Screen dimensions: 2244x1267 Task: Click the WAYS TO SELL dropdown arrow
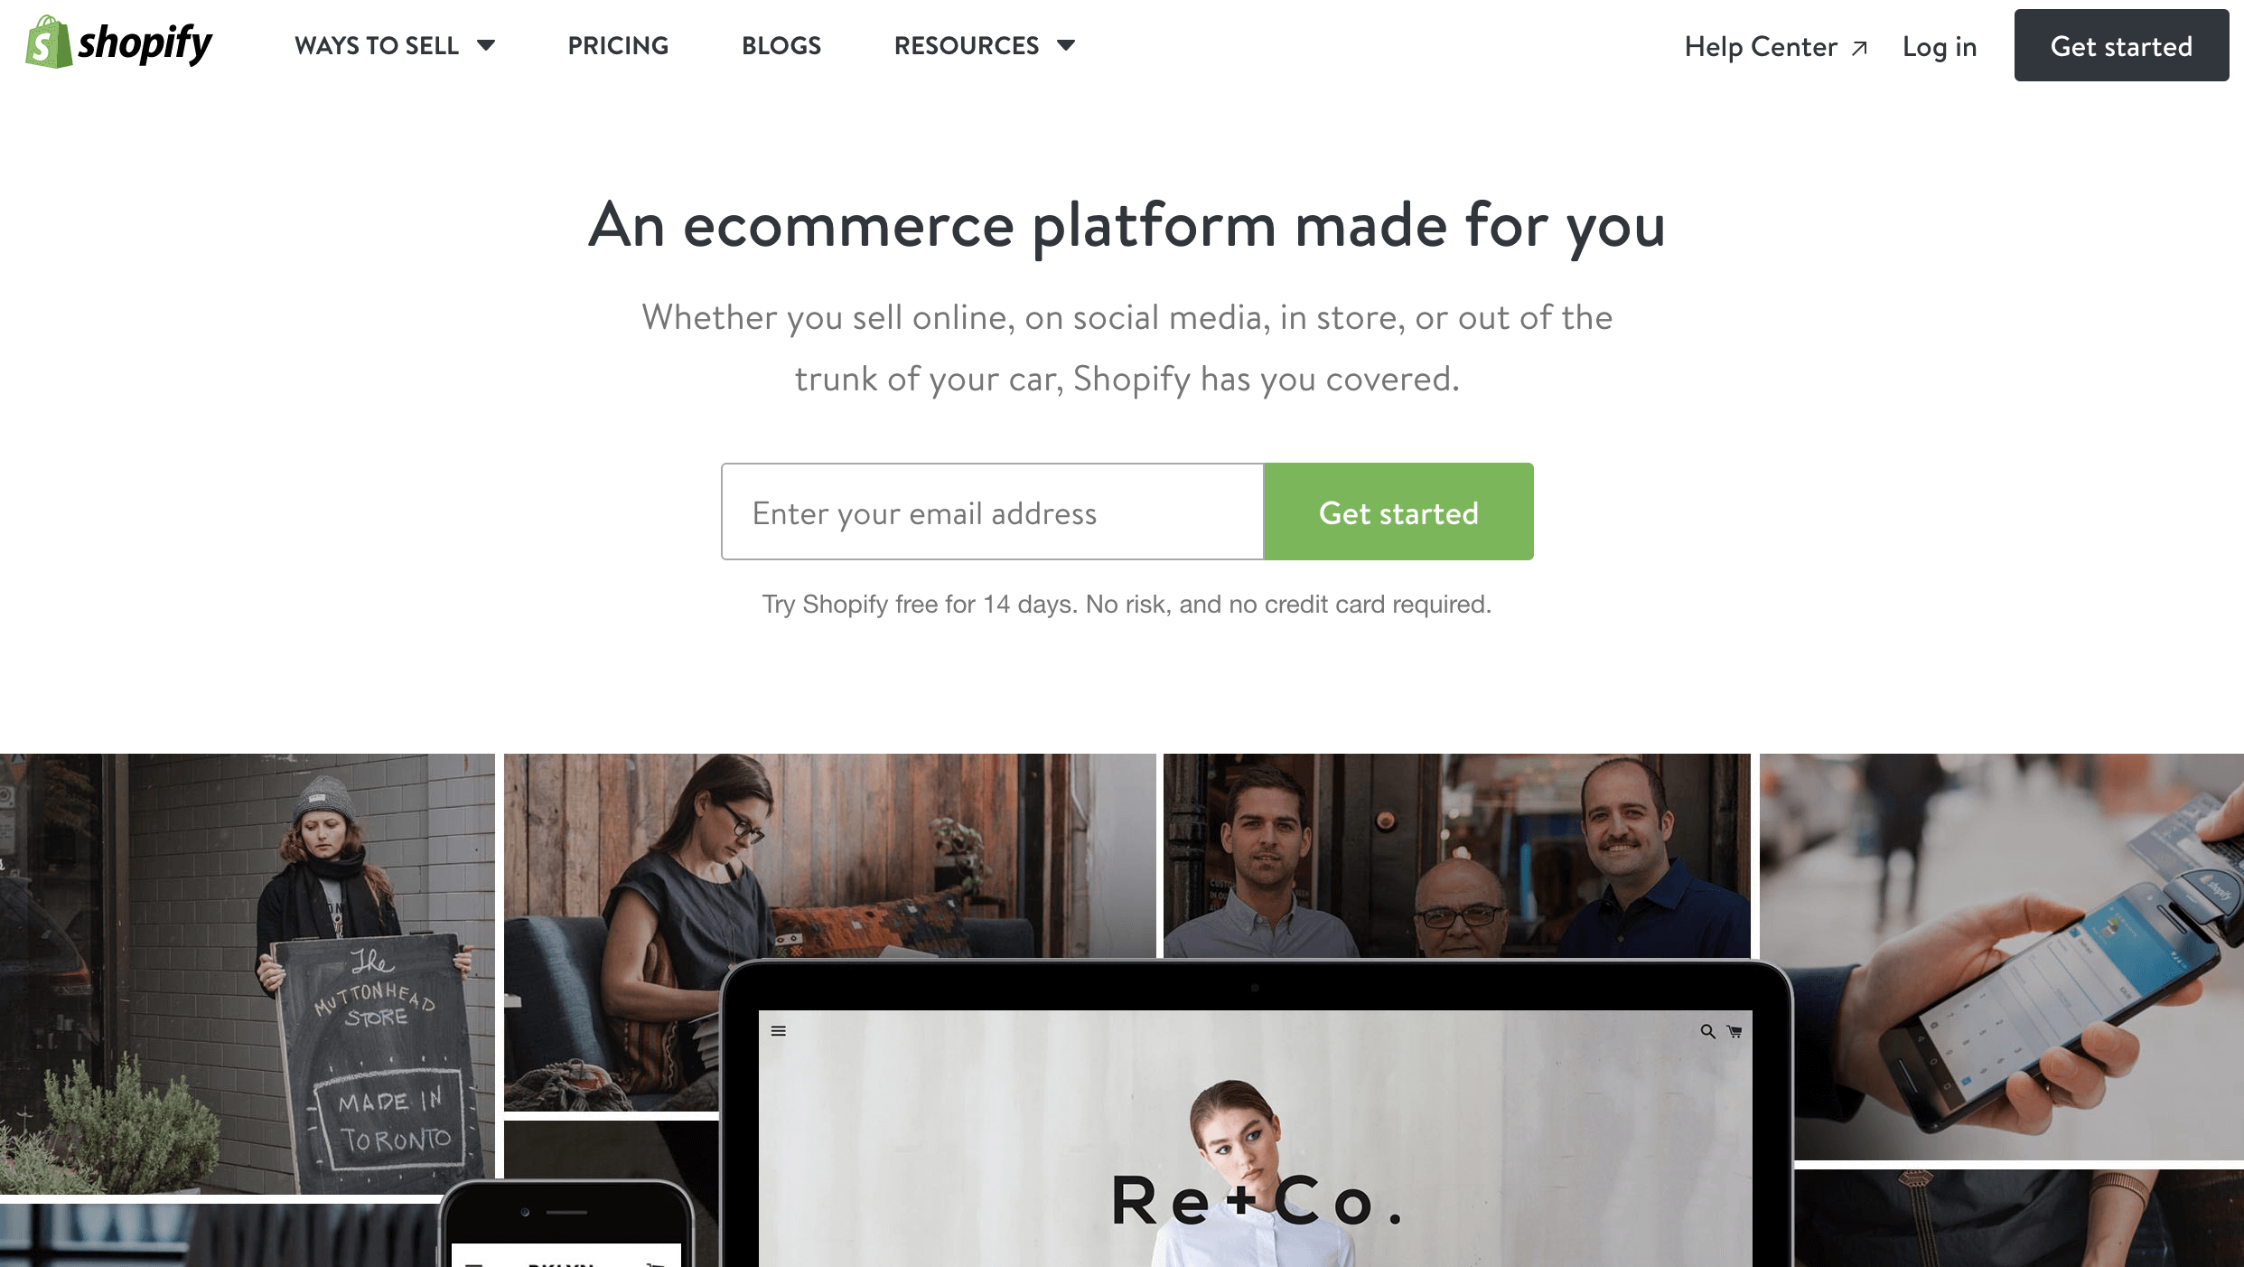487,44
